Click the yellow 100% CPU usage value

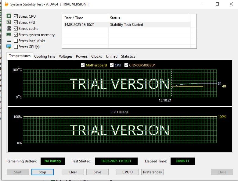tap(222, 117)
